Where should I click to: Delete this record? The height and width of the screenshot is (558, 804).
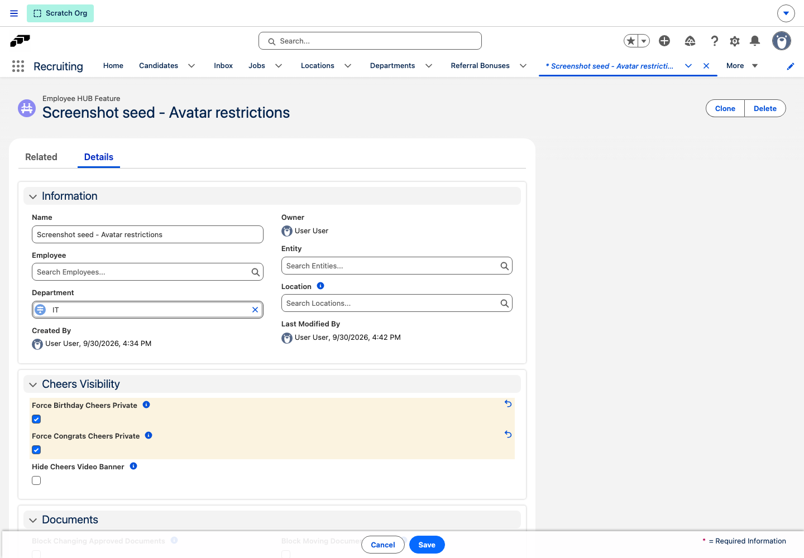(x=765, y=108)
